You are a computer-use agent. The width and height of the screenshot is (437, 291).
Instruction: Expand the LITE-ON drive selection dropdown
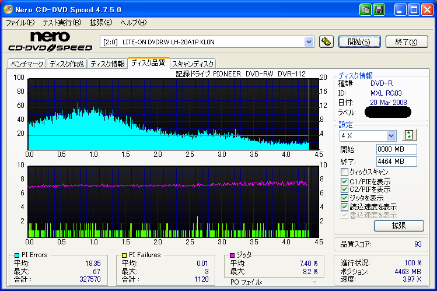309,42
